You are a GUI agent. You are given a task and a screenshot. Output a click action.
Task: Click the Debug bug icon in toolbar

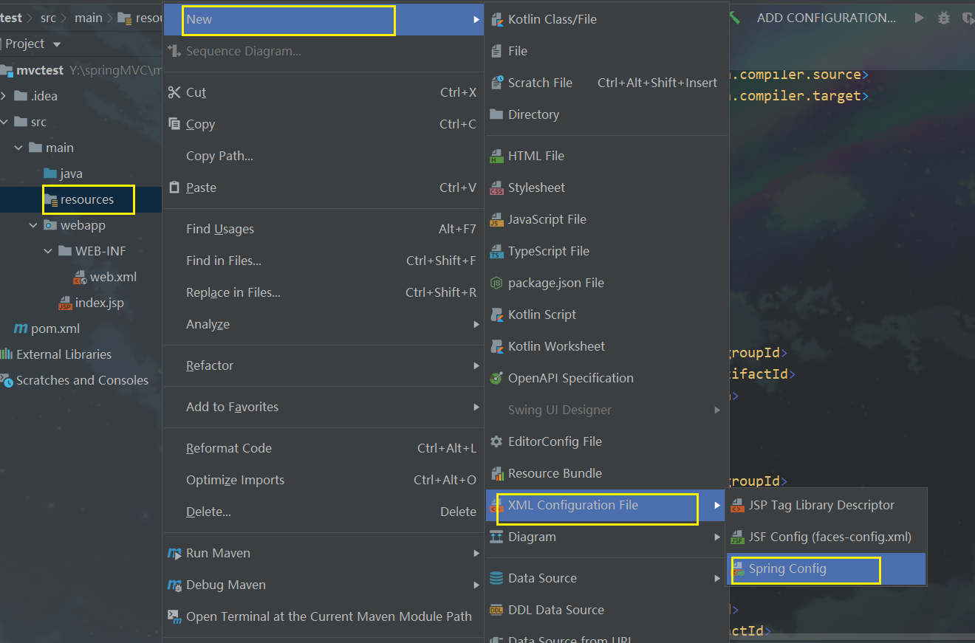pos(943,18)
